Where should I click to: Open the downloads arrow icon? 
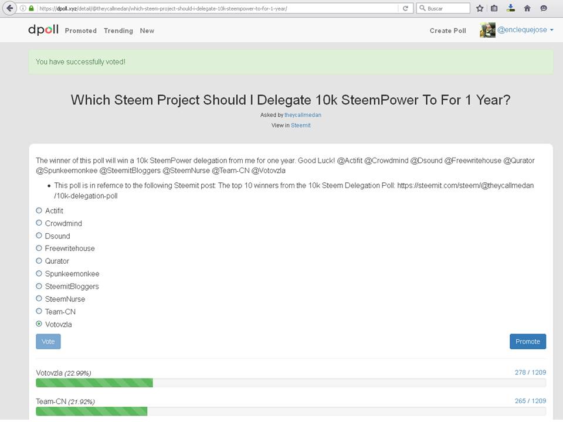pyautogui.click(x=511, y=8)
